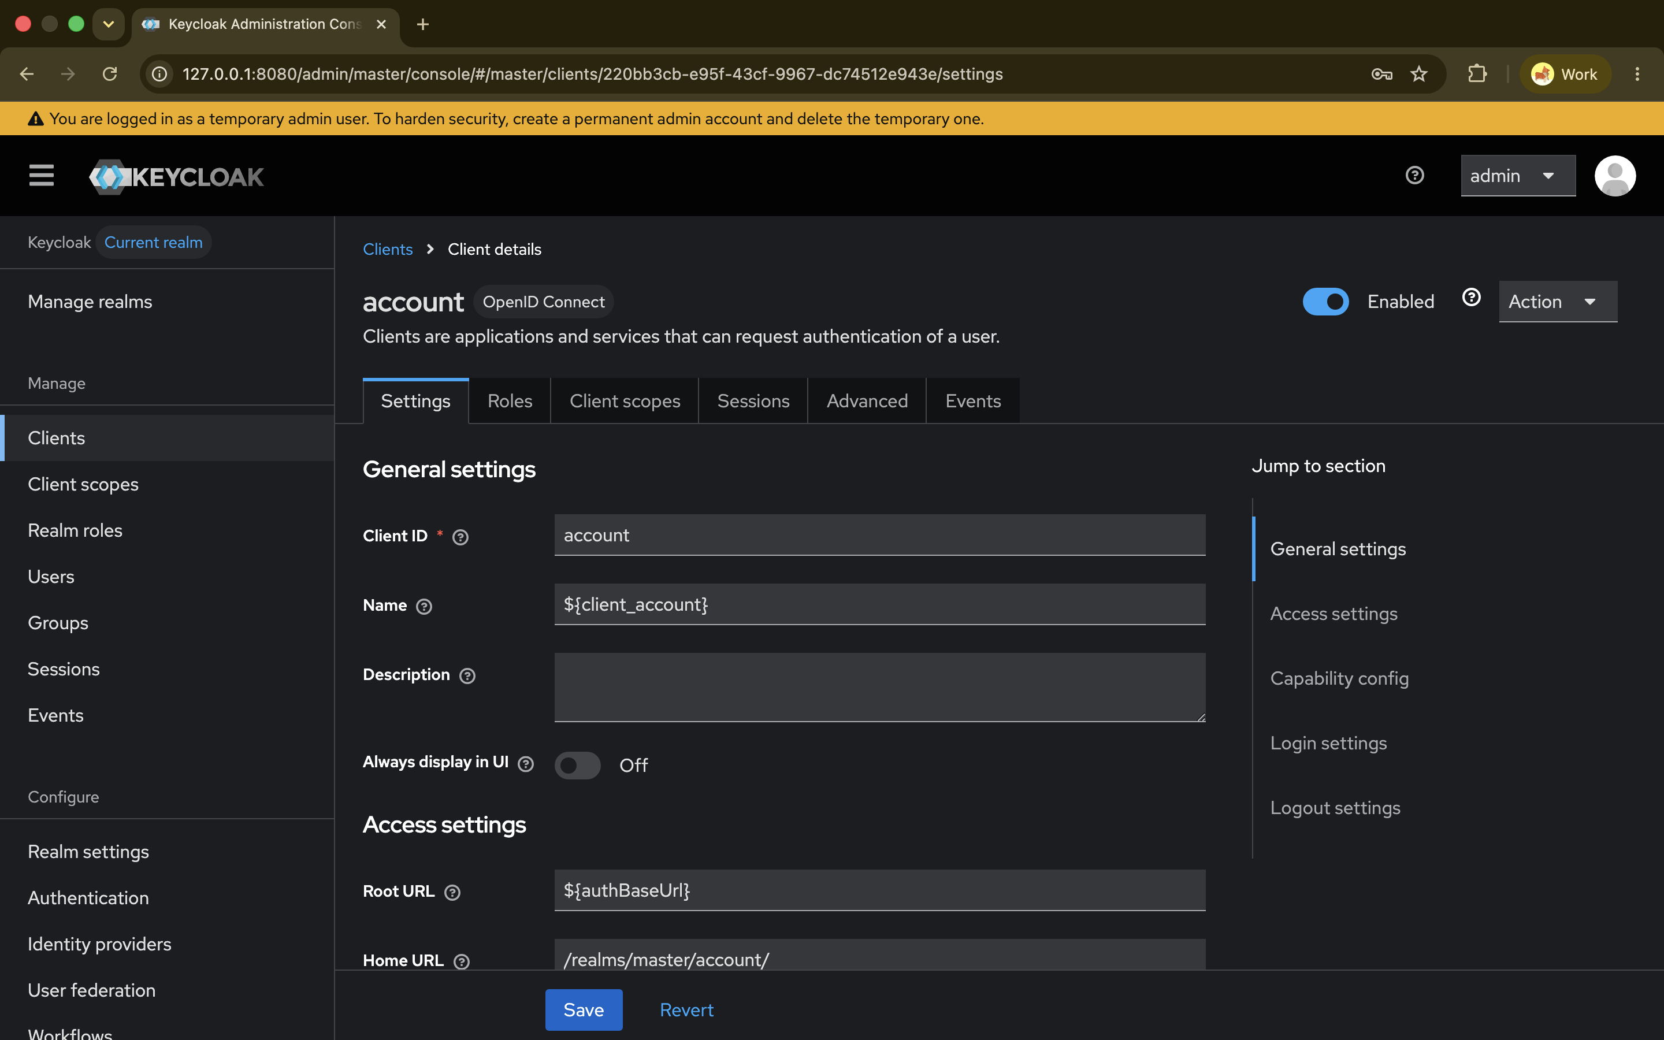1664x1040 pixels.
Task: Show help for the Name field
Action: (424, 607)
